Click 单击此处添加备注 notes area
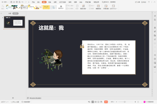The height and width of the screenshot is (104, 157). [x=35, y=98]
